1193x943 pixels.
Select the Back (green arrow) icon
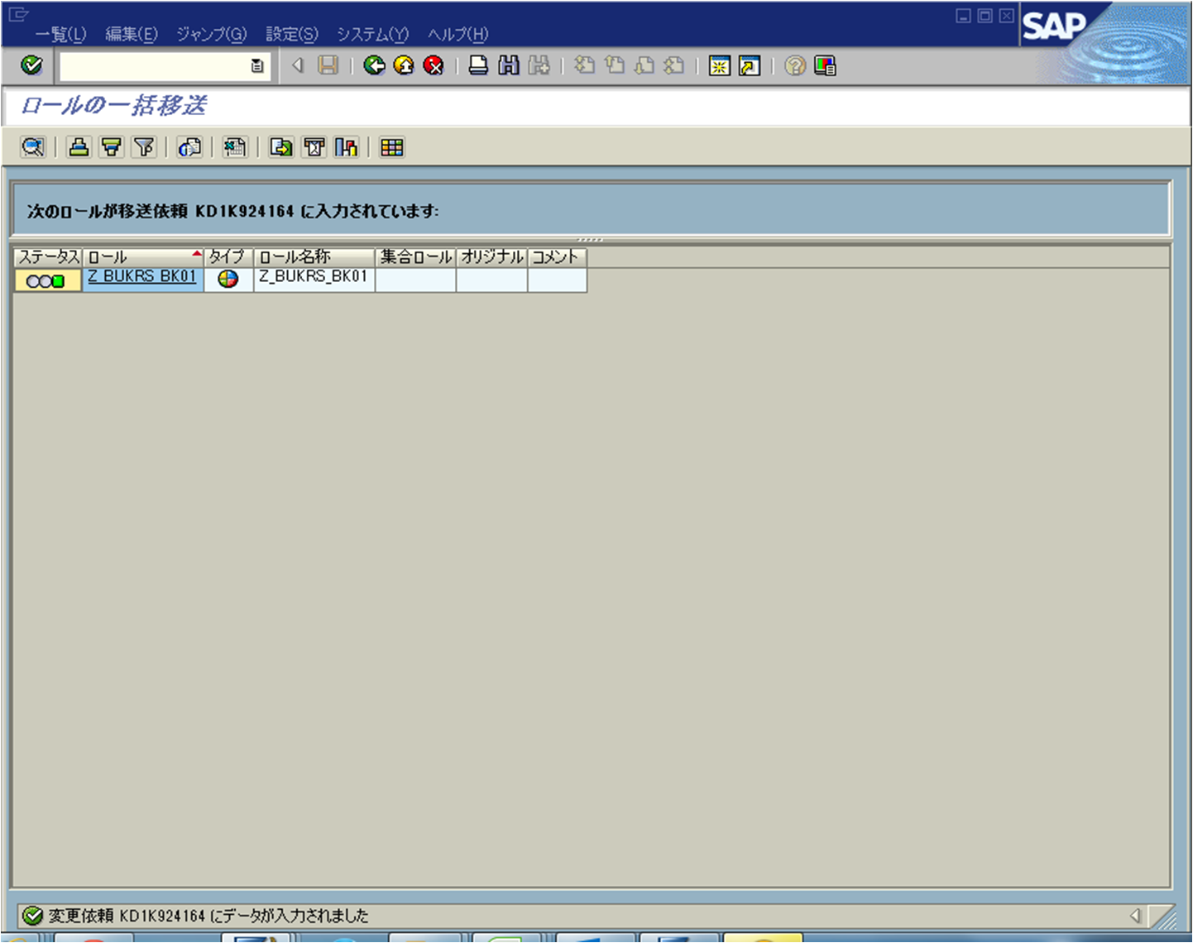(x=375, y=66)
